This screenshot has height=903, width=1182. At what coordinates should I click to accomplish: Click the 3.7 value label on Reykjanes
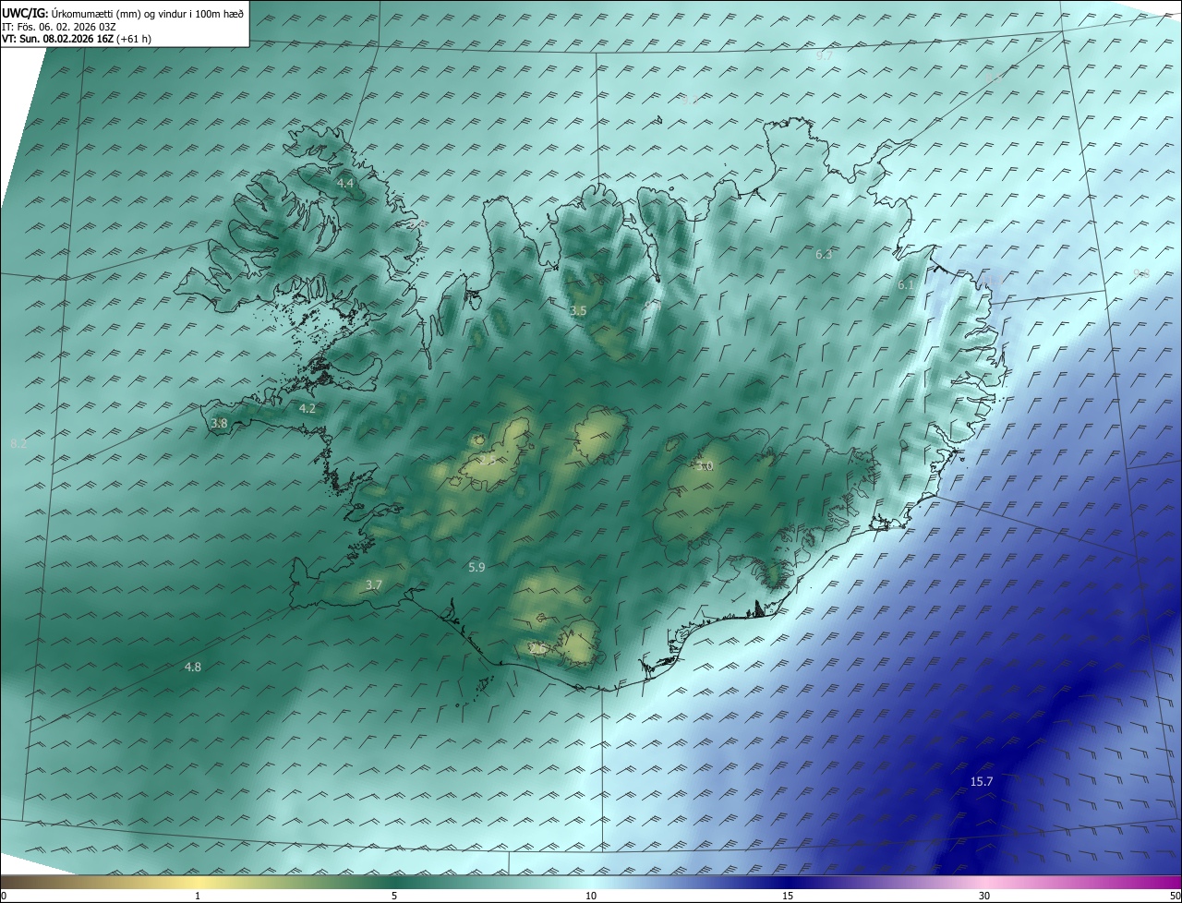coord(373,584)
